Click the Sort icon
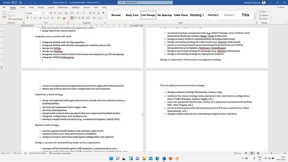Image resolution: width=288 pixels, height=162 pixels. 99,13
